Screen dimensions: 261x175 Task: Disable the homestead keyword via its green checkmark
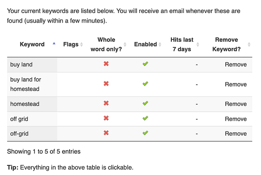[x=145, y=103]
